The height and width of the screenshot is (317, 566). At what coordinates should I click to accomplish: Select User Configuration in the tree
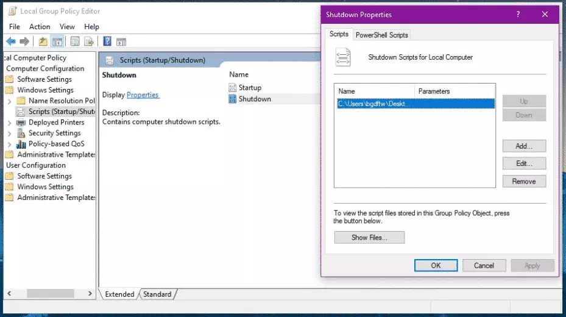pyautogui.click(x=36, y=165)
